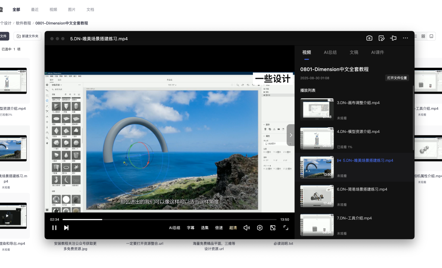Enter fullscreen video mode
442x268 pixels.
click(286, 228)
